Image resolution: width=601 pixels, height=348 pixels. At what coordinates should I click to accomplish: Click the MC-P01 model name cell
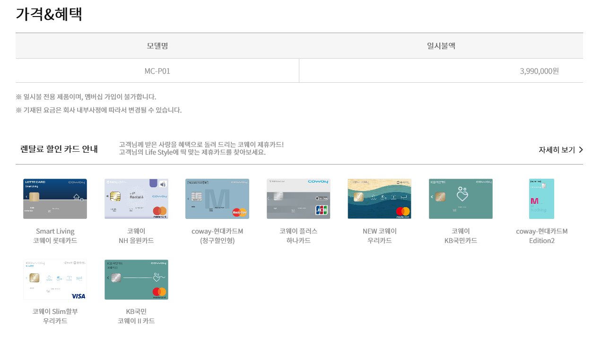coord(157,71)
